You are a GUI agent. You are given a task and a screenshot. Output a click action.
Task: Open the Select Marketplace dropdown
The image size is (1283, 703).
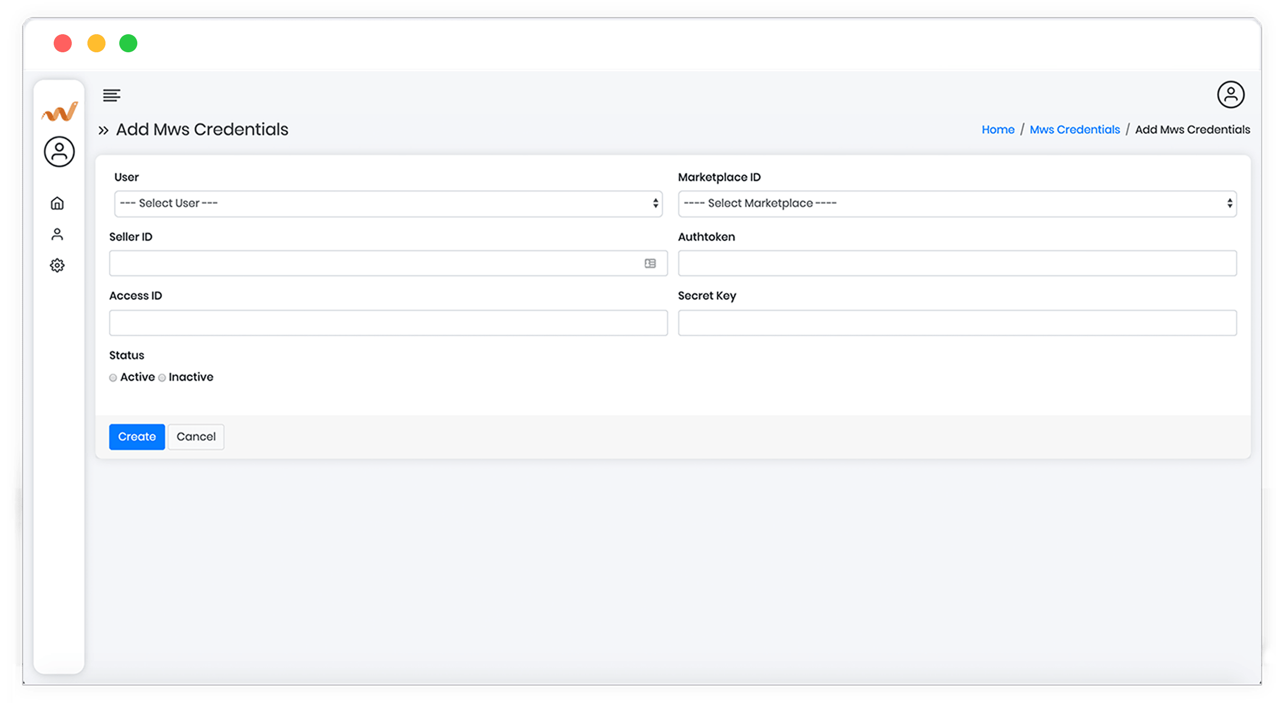[x=957, y=204]
